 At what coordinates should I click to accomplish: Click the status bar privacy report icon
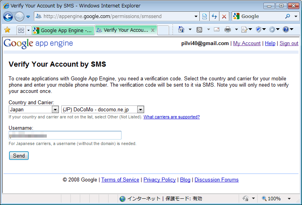(x=245, y=198)
